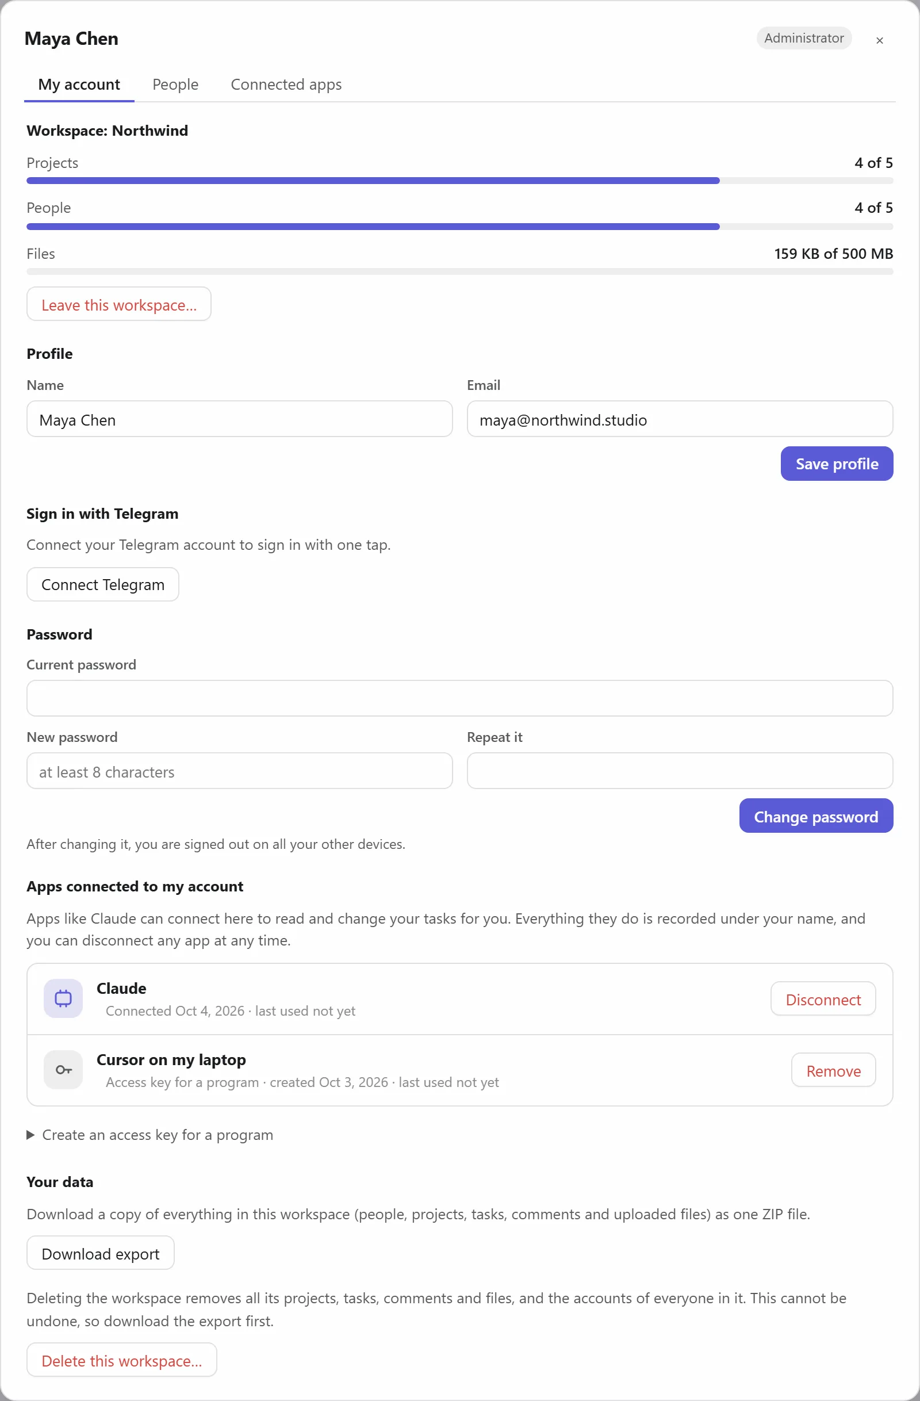Click the "Sign in with Telegram" heading
Image resolution: width=920 pixels, height=1401 pixels.
pyautogui.click(x=102, y=514)
